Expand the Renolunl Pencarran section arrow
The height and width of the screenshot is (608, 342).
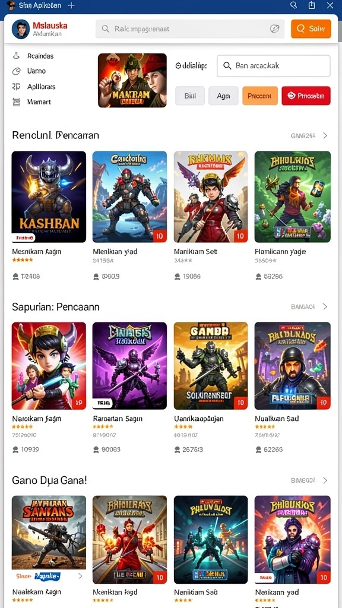pos(325,136)
